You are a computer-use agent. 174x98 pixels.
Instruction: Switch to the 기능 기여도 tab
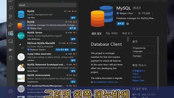pos(112,33)
